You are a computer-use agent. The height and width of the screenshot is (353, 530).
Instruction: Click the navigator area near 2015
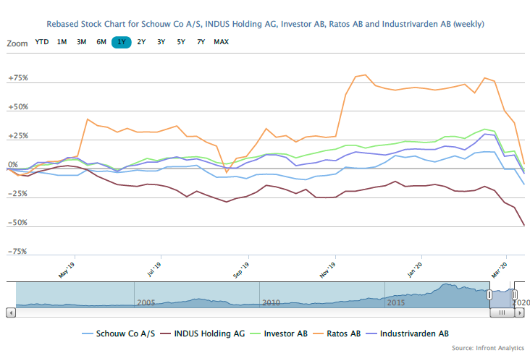[x=396, y=302]
